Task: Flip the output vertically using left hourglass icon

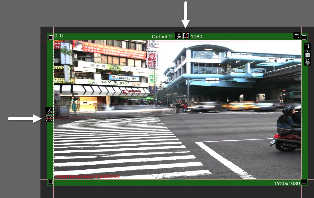Action: coord(49,118)
